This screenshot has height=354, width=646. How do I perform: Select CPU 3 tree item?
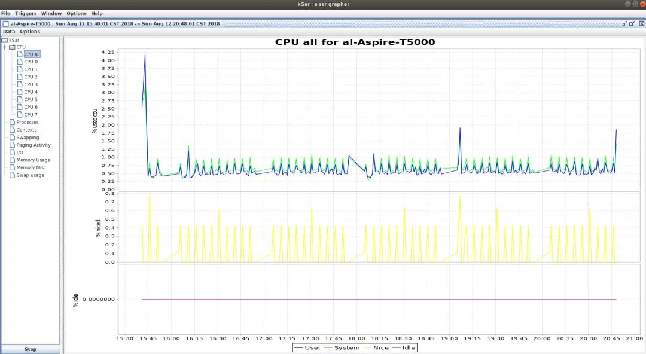tap(31, 84)
